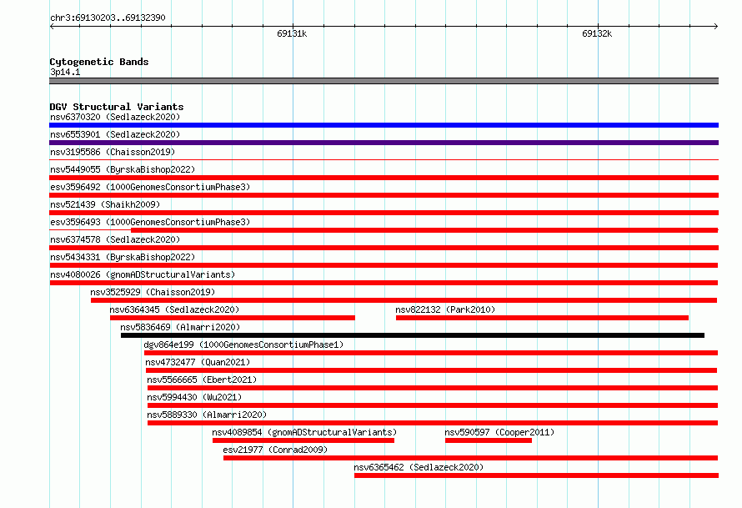Open variant label nsv4089854 (gnomADStructuralVariants)
Screen dimensions: 742x508
pos(304,432)
